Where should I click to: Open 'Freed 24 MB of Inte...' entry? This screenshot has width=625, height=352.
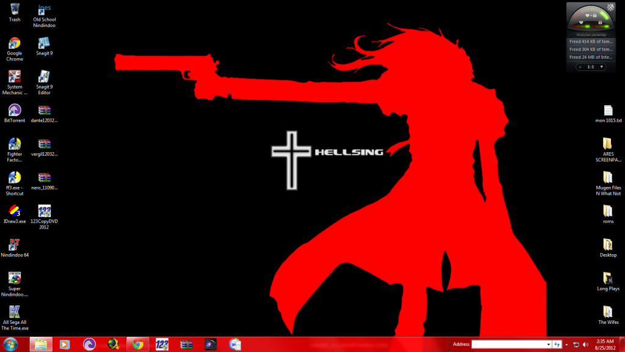pyautogui.click(x=591, y=57)
